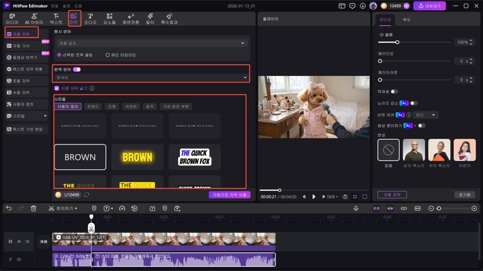Enable the 노이즈 감소 AI switch
483x271 pixels.
(414, 103)
